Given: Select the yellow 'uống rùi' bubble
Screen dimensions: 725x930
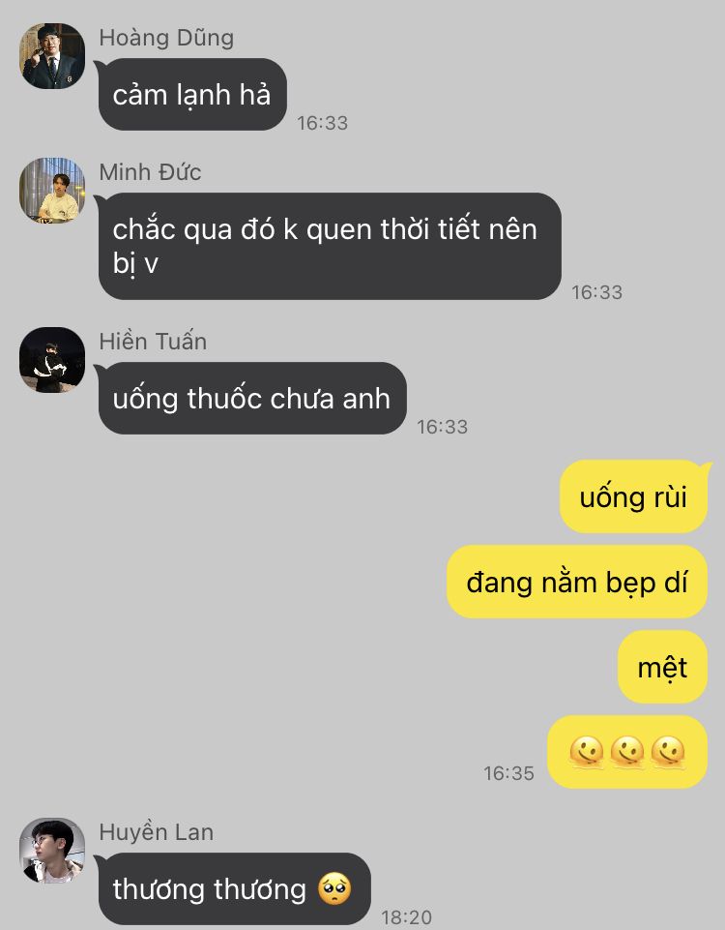Looking at the screenshot, I should click(634, 496).
